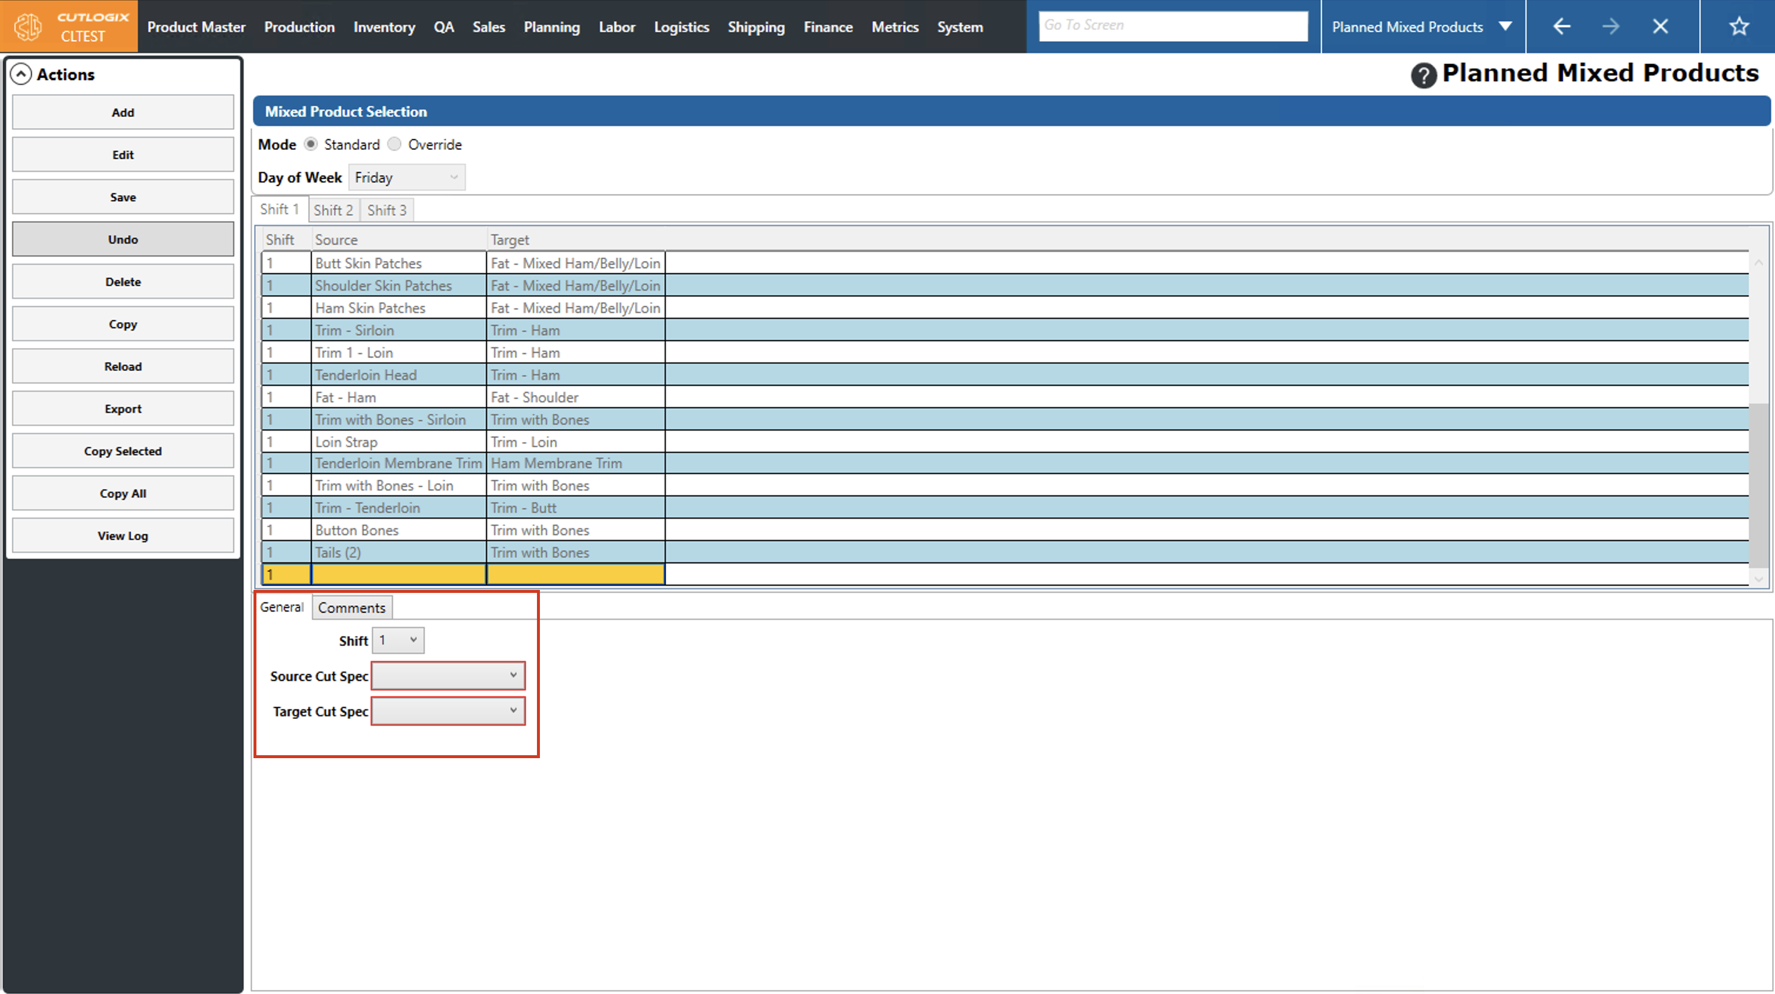Viewport: 1775px width, 994px height.
Task: Click the Save button
Action: pyautogui.click(x=123, y=197)
